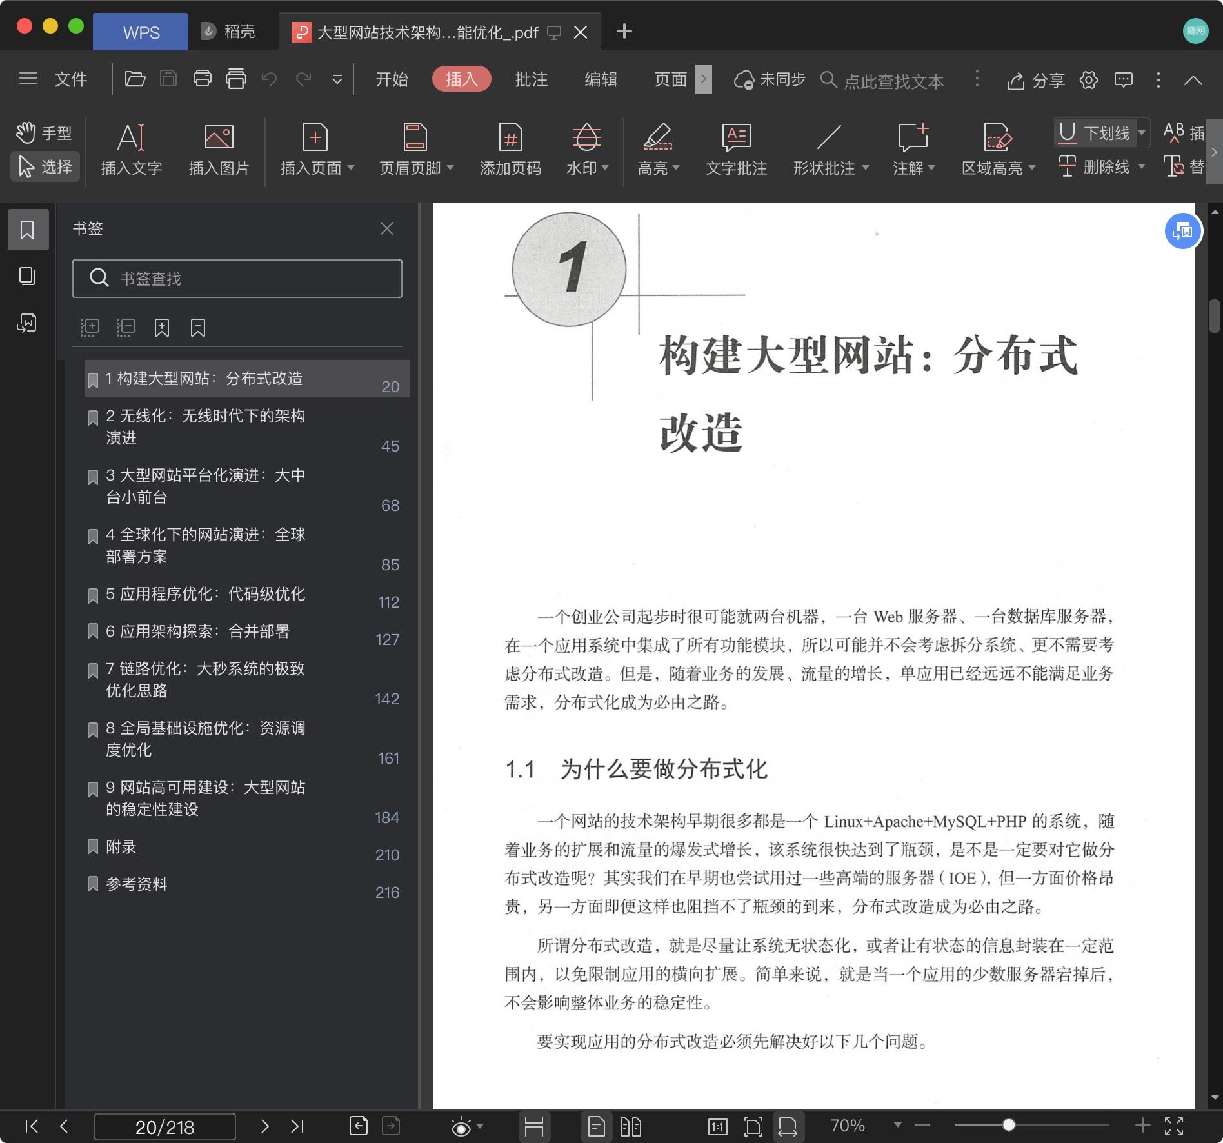Click the Print Preview icon

click(x=236, y=79)
